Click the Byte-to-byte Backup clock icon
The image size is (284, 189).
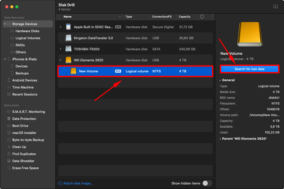[x=9, y=140]
